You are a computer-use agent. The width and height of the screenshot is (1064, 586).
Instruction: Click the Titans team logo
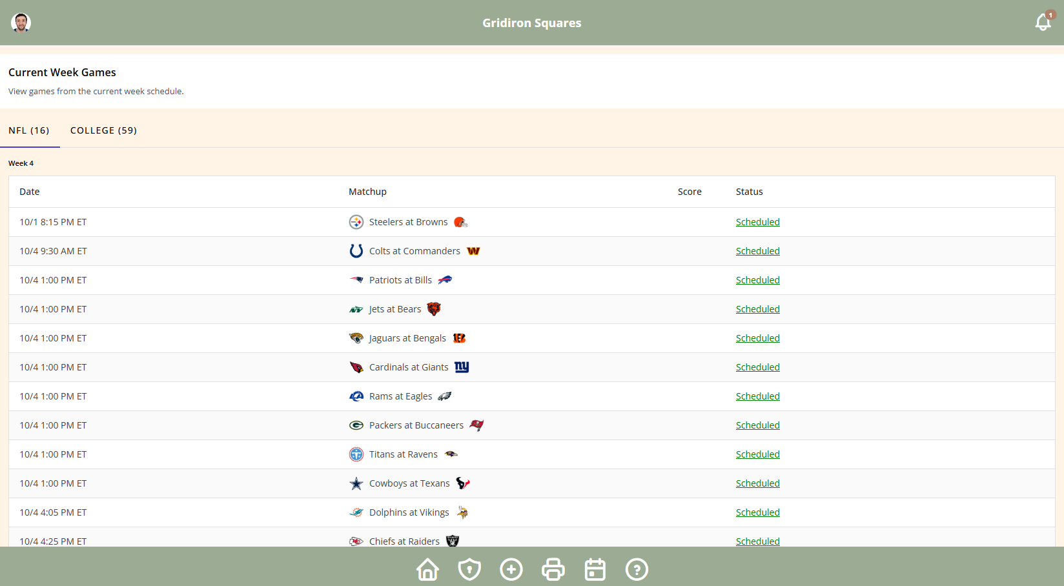click(x=356, y=454)
